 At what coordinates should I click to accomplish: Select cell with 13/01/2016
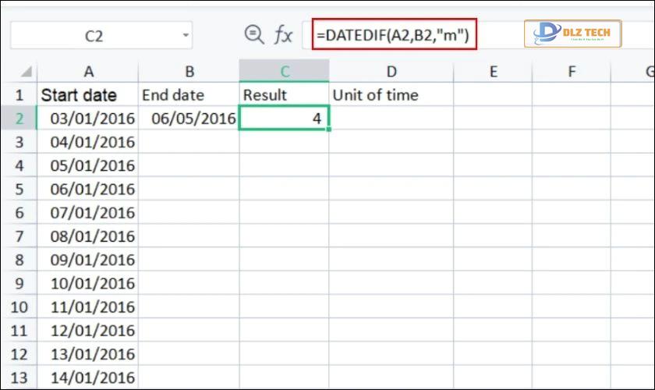pyautogui.click(x=88, y=354)
